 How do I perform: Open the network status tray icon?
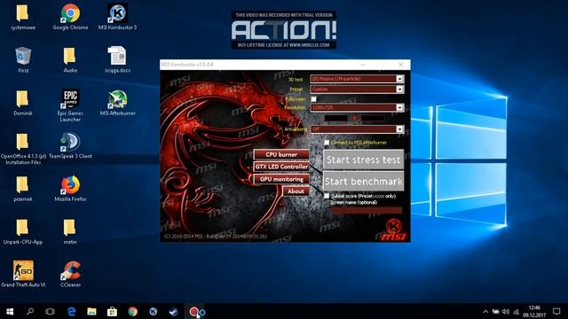[517, 312]
